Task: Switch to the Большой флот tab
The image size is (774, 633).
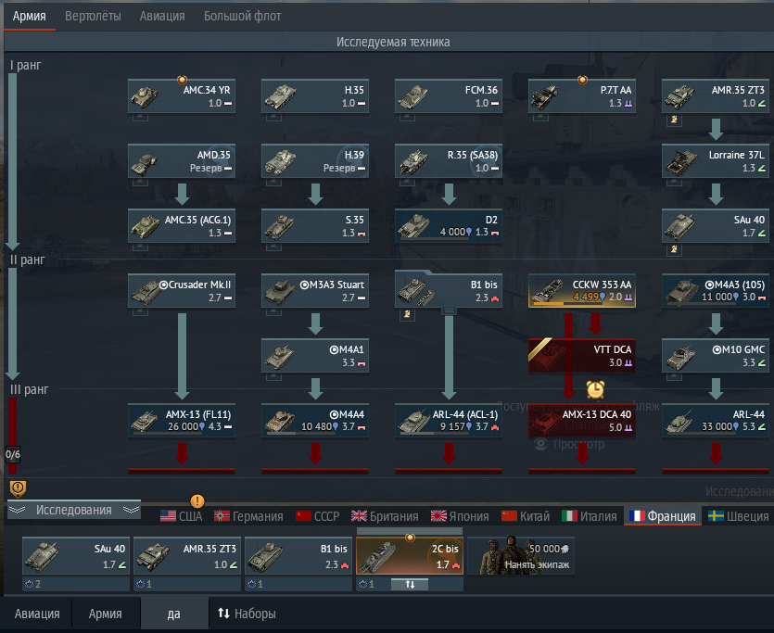Action: [242, 17]
